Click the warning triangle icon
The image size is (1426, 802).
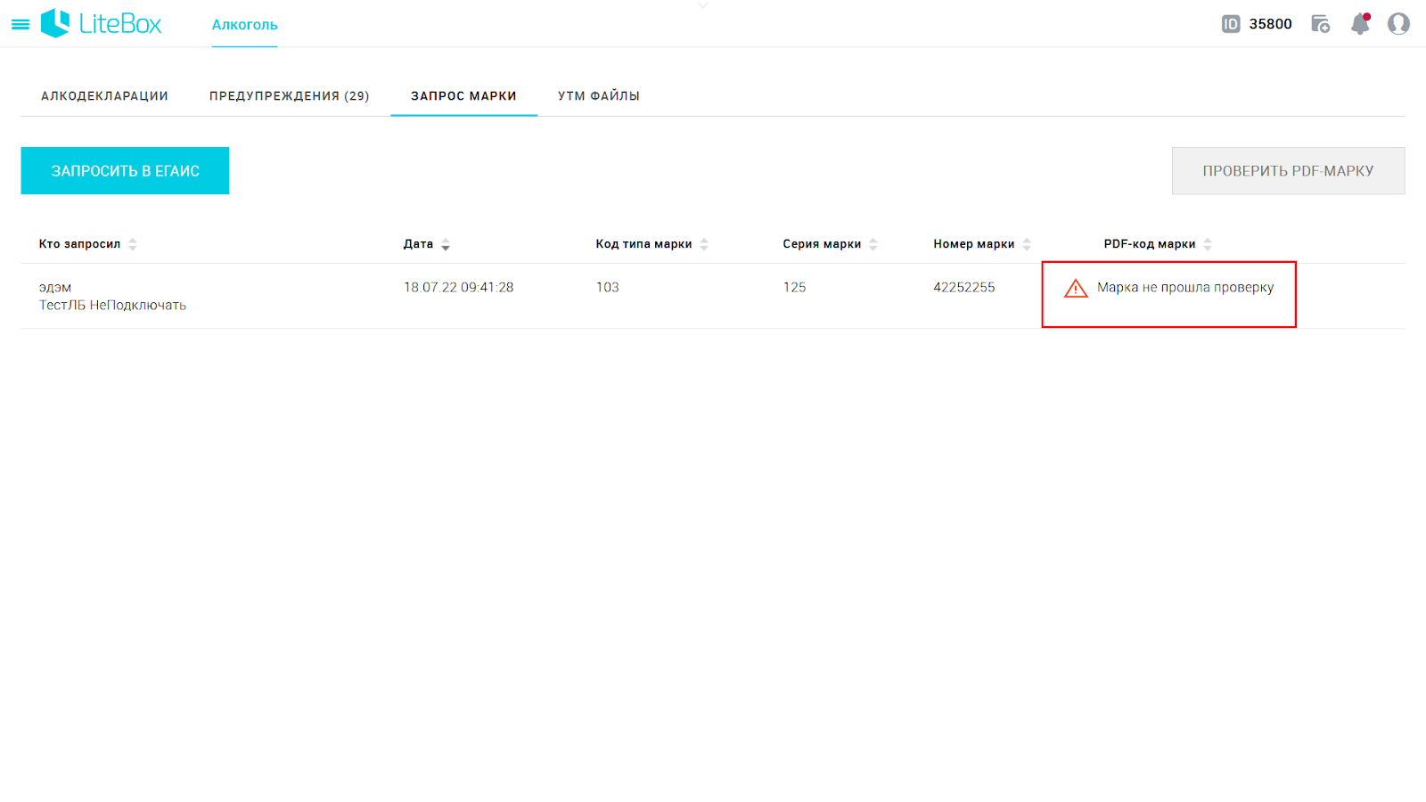click(x=1076, y=289)
